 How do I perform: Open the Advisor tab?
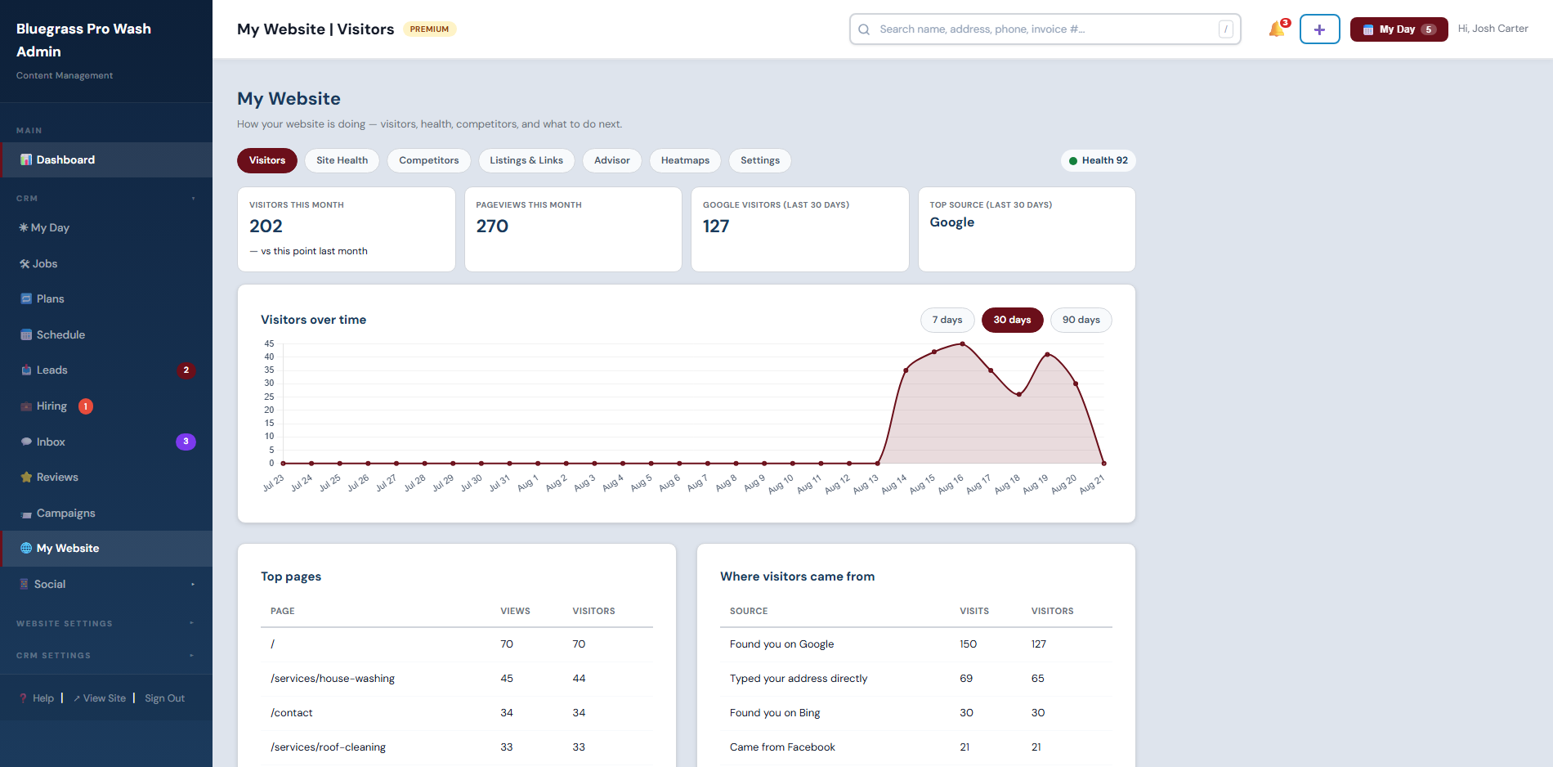pyautogui.click(x=612, y=161)
